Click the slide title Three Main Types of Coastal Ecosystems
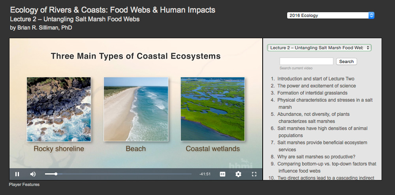The height and width of the screenshot is (195, 395). 136,56
